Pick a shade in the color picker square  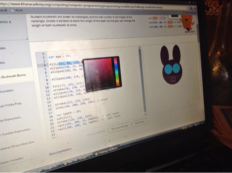point(99,73)
